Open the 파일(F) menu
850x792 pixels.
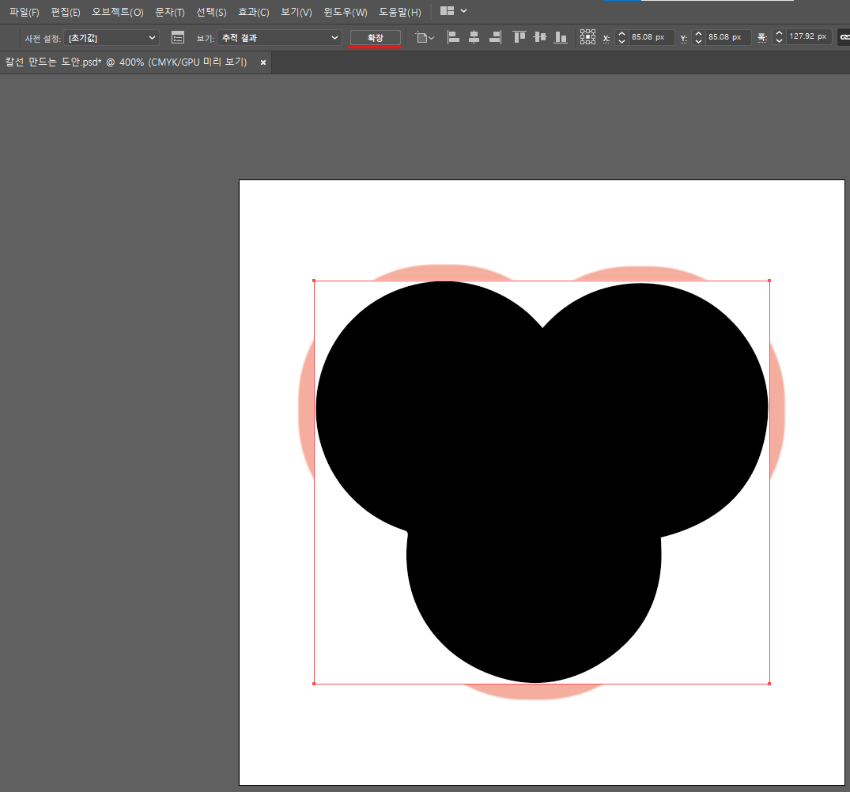tap(24, 12)
